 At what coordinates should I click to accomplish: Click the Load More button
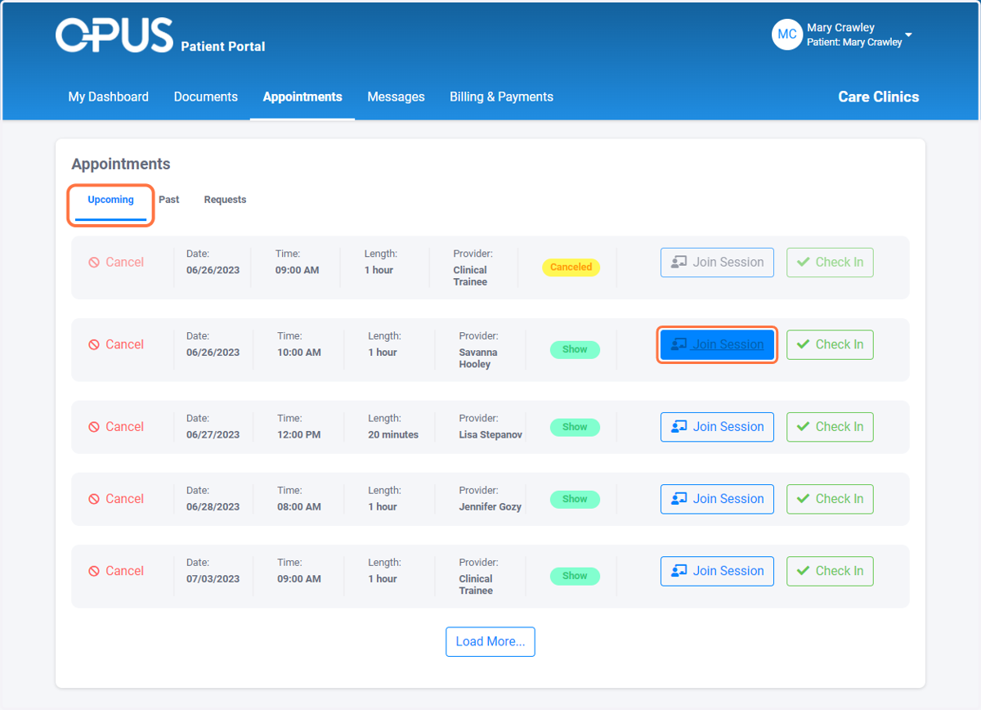(x=490, y=641)
